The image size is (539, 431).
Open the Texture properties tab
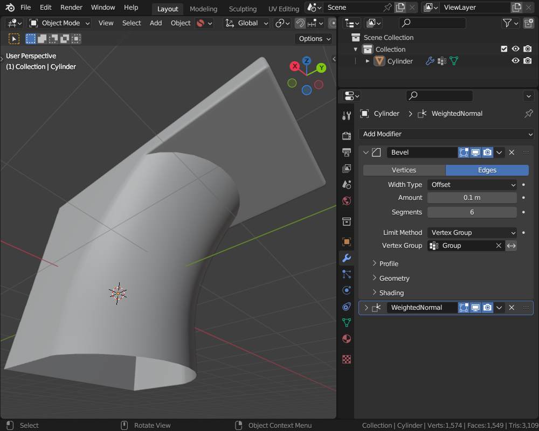coord(347,359)
